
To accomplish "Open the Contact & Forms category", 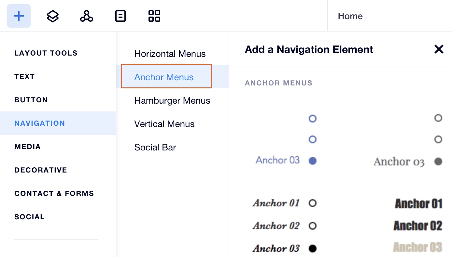I will (x=54, y=193).
